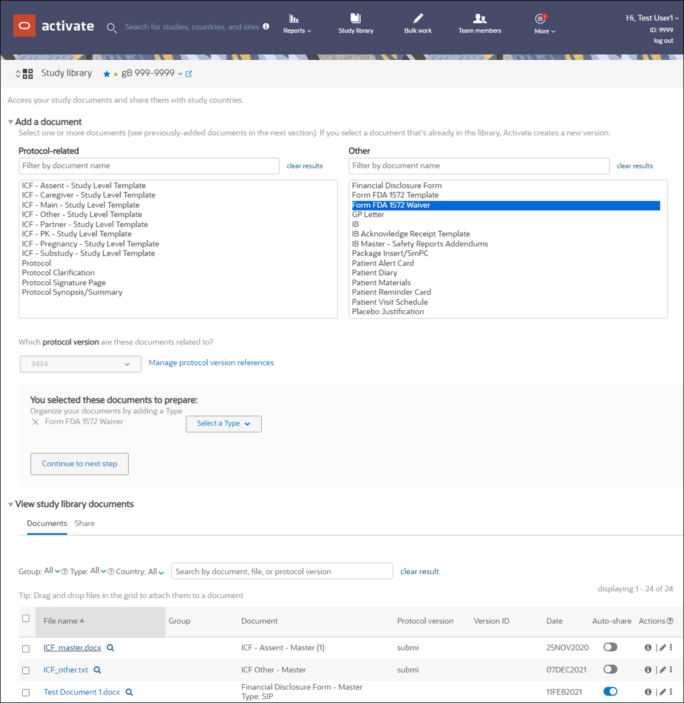Screen dimensions: 684x703
Task: Select Financial Disclosure Form in Other list
Action: pos(397,186)
